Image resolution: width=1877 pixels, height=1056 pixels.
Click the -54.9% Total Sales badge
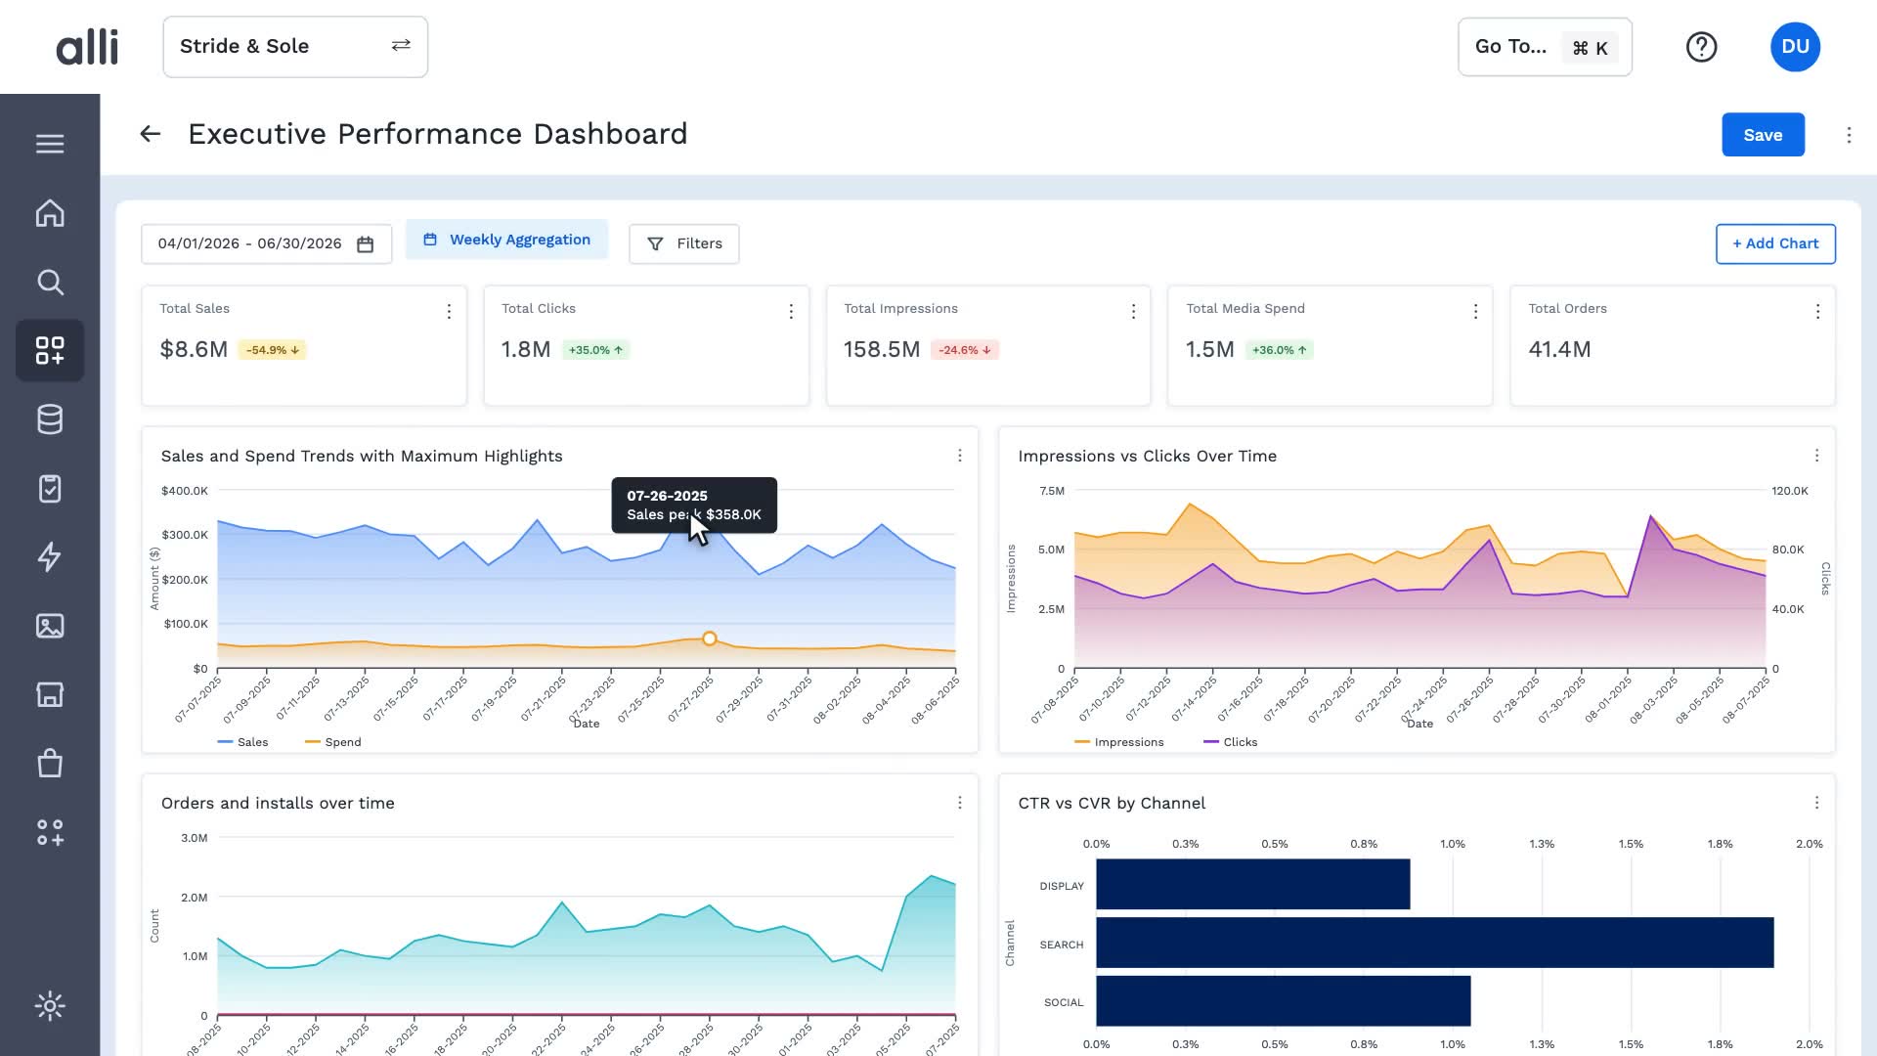point(272,350)
